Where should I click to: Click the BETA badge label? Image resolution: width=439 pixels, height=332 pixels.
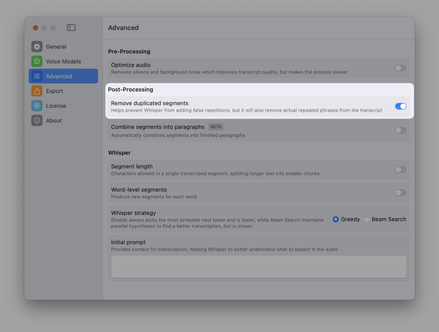coord(216,127)
